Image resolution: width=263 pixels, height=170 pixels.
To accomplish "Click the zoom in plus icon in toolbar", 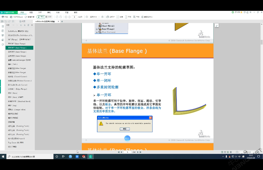I will [103, 17].
